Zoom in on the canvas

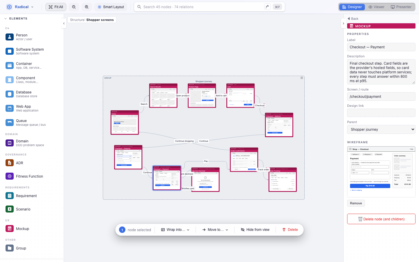(87, 7)
